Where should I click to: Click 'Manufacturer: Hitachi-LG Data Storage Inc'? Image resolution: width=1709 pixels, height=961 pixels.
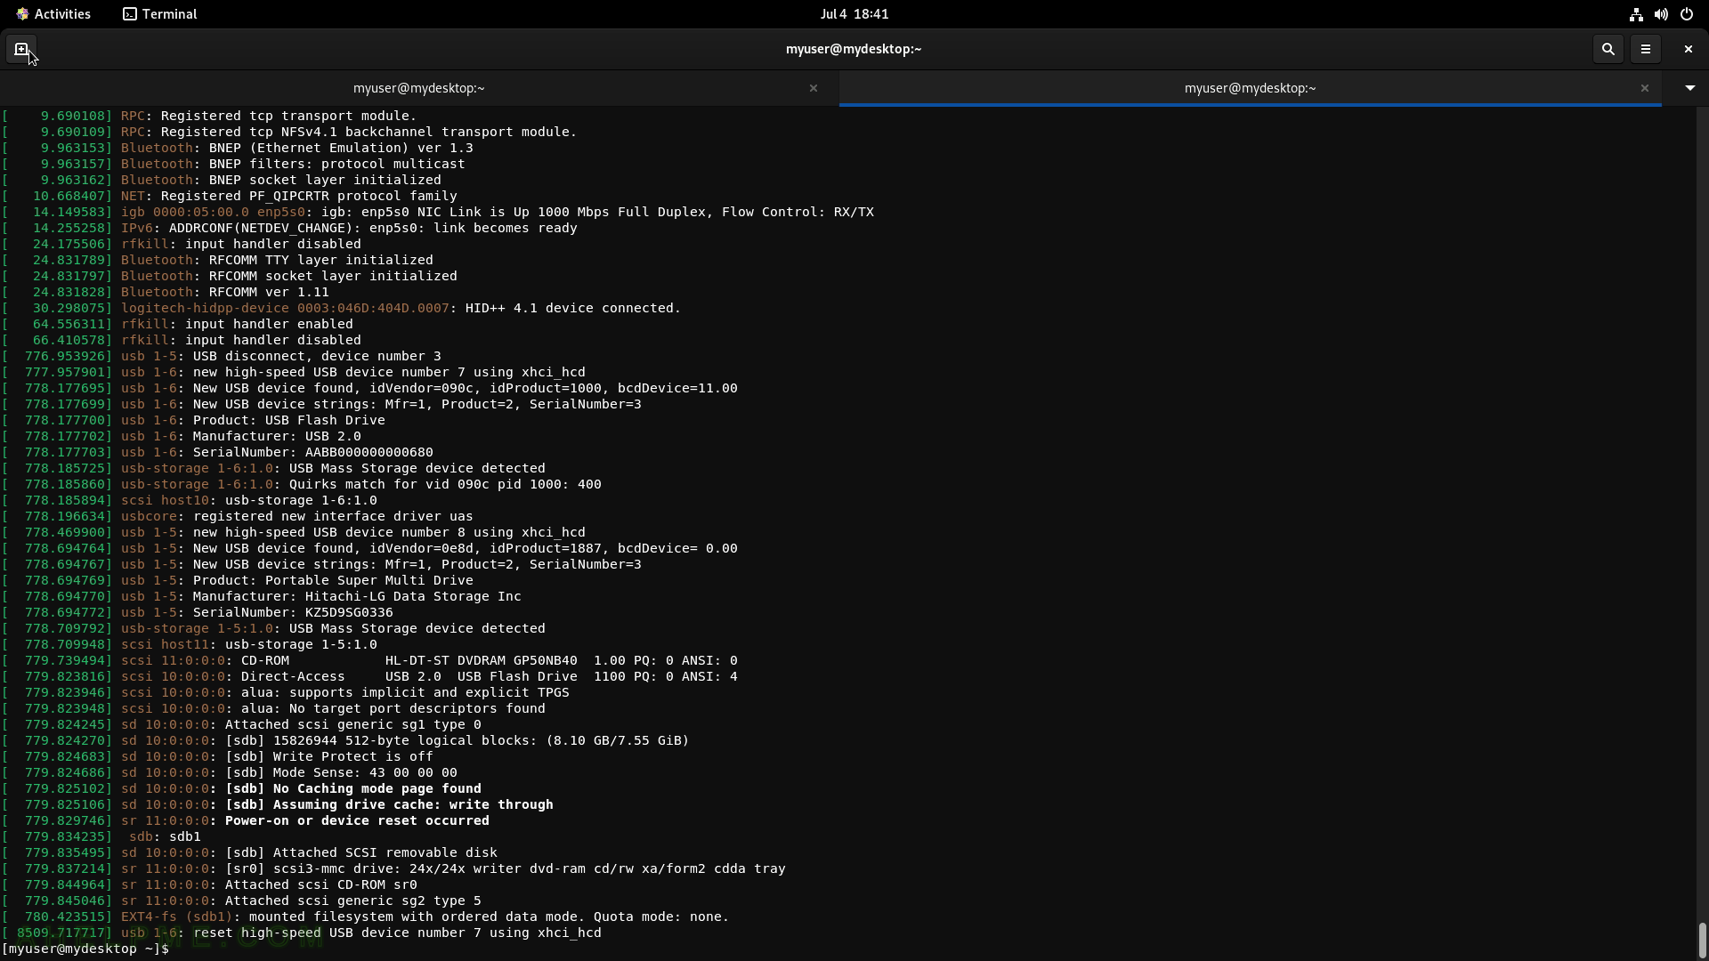[357, 596]
